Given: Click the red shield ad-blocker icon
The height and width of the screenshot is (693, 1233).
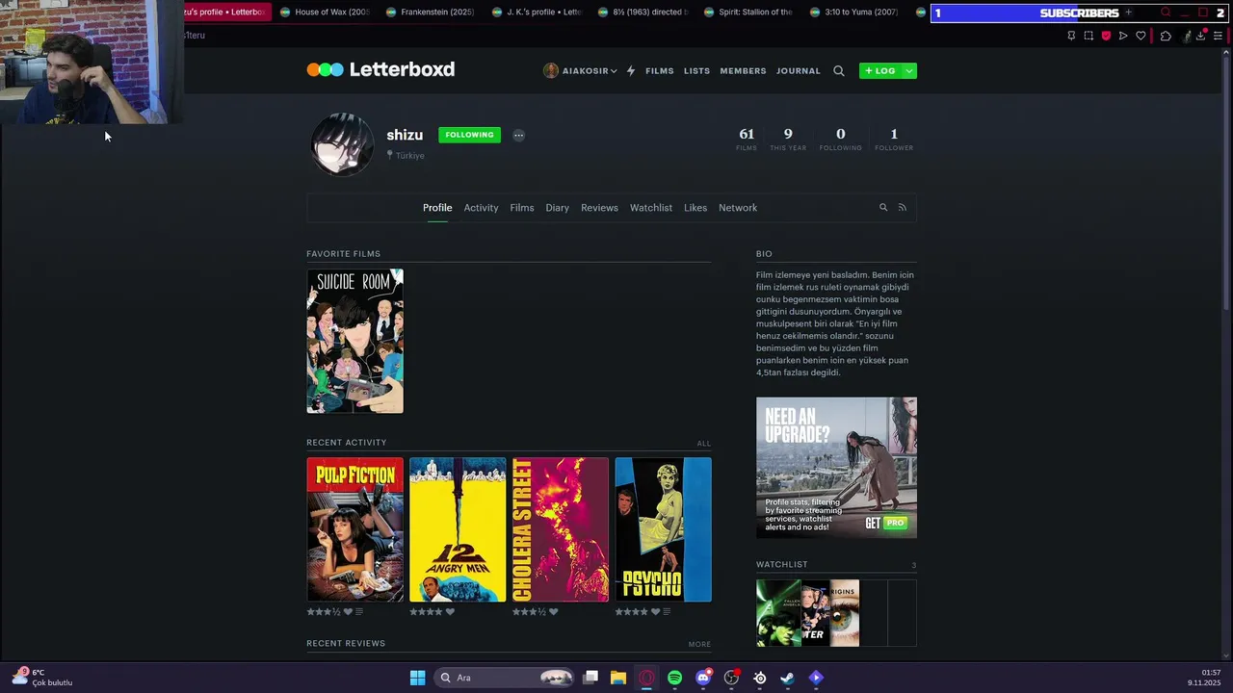Looking at the screenshot, I should [x=1106, y=36].
